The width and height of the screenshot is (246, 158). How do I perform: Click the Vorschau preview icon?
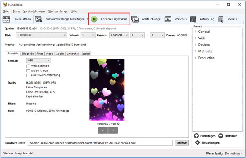coord(168,19)
